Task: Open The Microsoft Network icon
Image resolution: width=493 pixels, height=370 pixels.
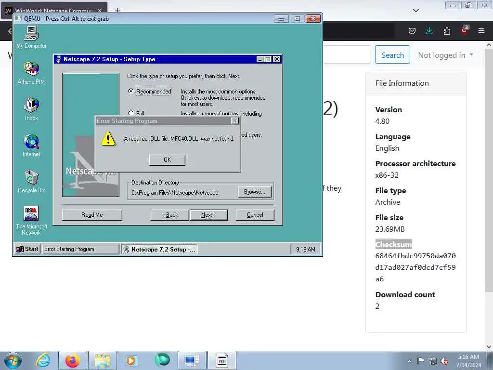Action: [31, 221]
